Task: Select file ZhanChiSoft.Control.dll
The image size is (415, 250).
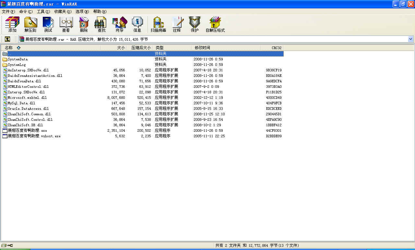Action: pyautogui.click(x=30, y=120)
